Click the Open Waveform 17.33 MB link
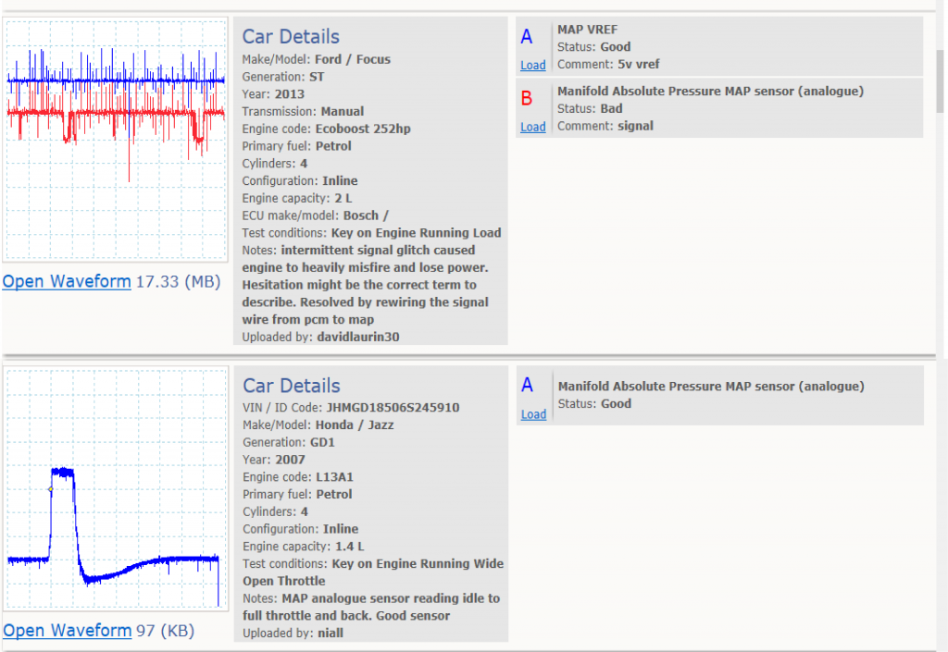 (x=67, y=281)
